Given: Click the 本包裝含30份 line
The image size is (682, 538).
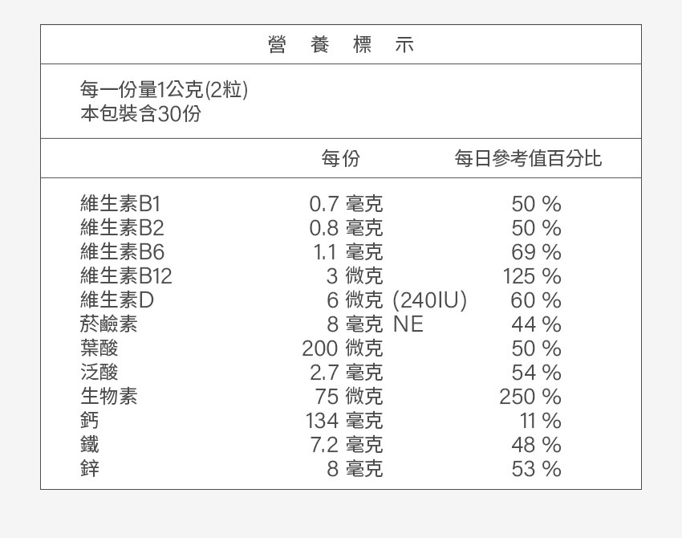Looking at the screenshot, I should tap(140, 114).
